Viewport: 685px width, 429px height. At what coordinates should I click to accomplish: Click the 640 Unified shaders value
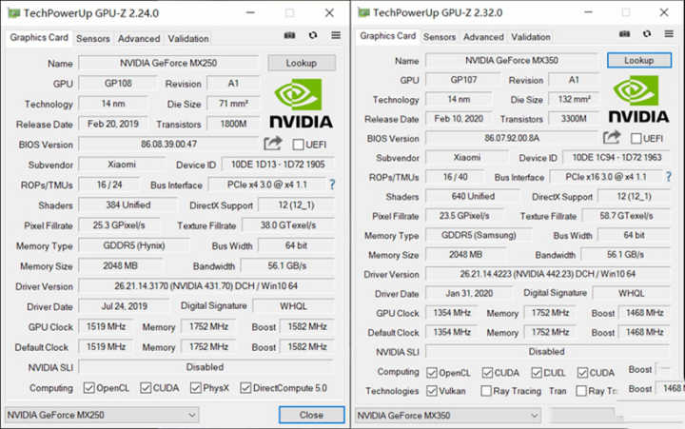(473, 196)
